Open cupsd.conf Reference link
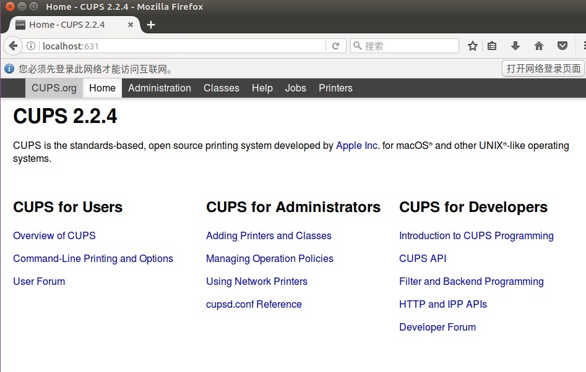This screenshot has height=372, width=586. 254,305
